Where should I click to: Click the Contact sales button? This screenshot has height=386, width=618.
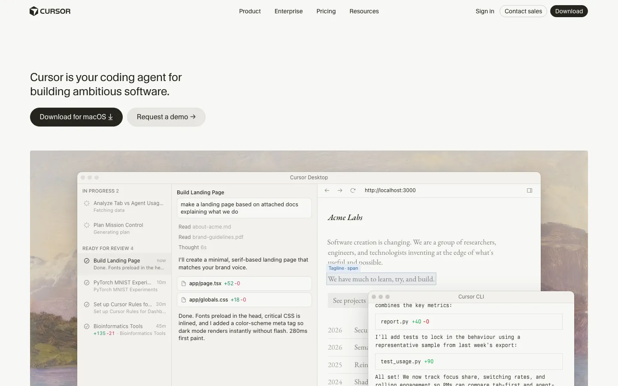523,11
